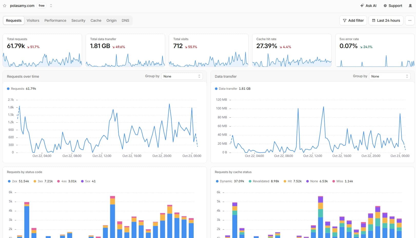Click the Requests by status code heading

tap(24, 172)
